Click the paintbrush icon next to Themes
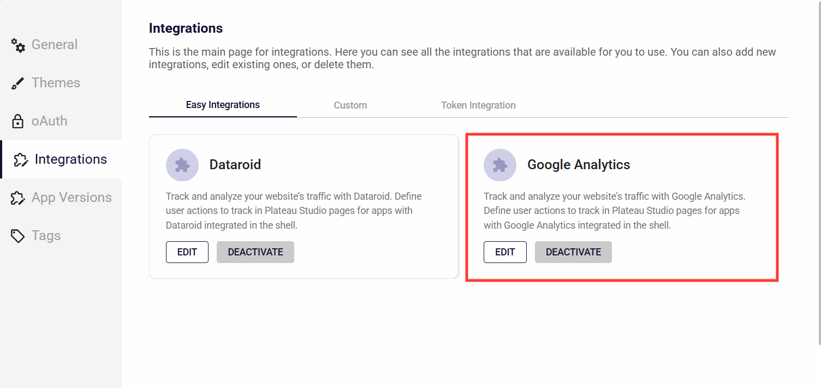Image resolution: width=821 pixels, height=388 pixels. click(x=18, y=83)
